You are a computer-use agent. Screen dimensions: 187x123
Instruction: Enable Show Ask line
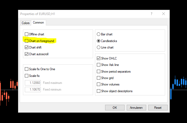[99, 65]
